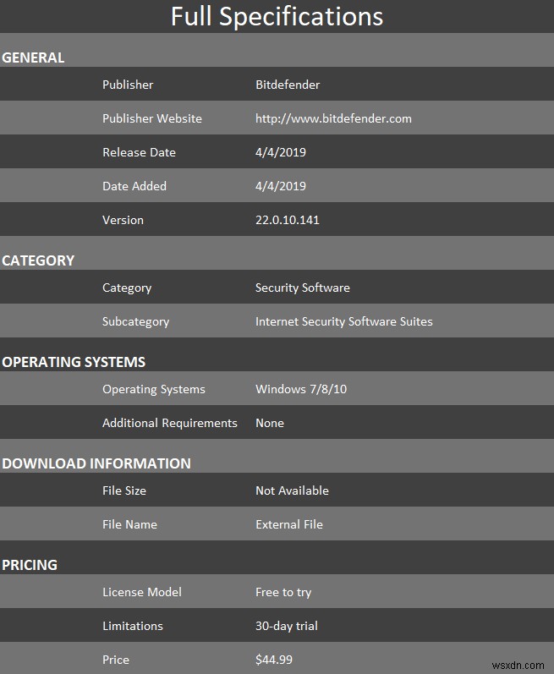Click the OPERATING SYSTEMS section heading
554x674 pixels.
click(74, 362)
